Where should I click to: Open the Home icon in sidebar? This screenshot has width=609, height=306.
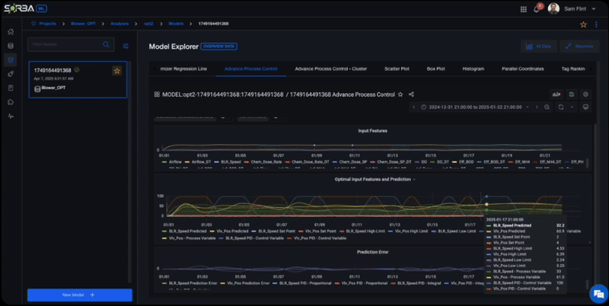[x=11, y=32]
